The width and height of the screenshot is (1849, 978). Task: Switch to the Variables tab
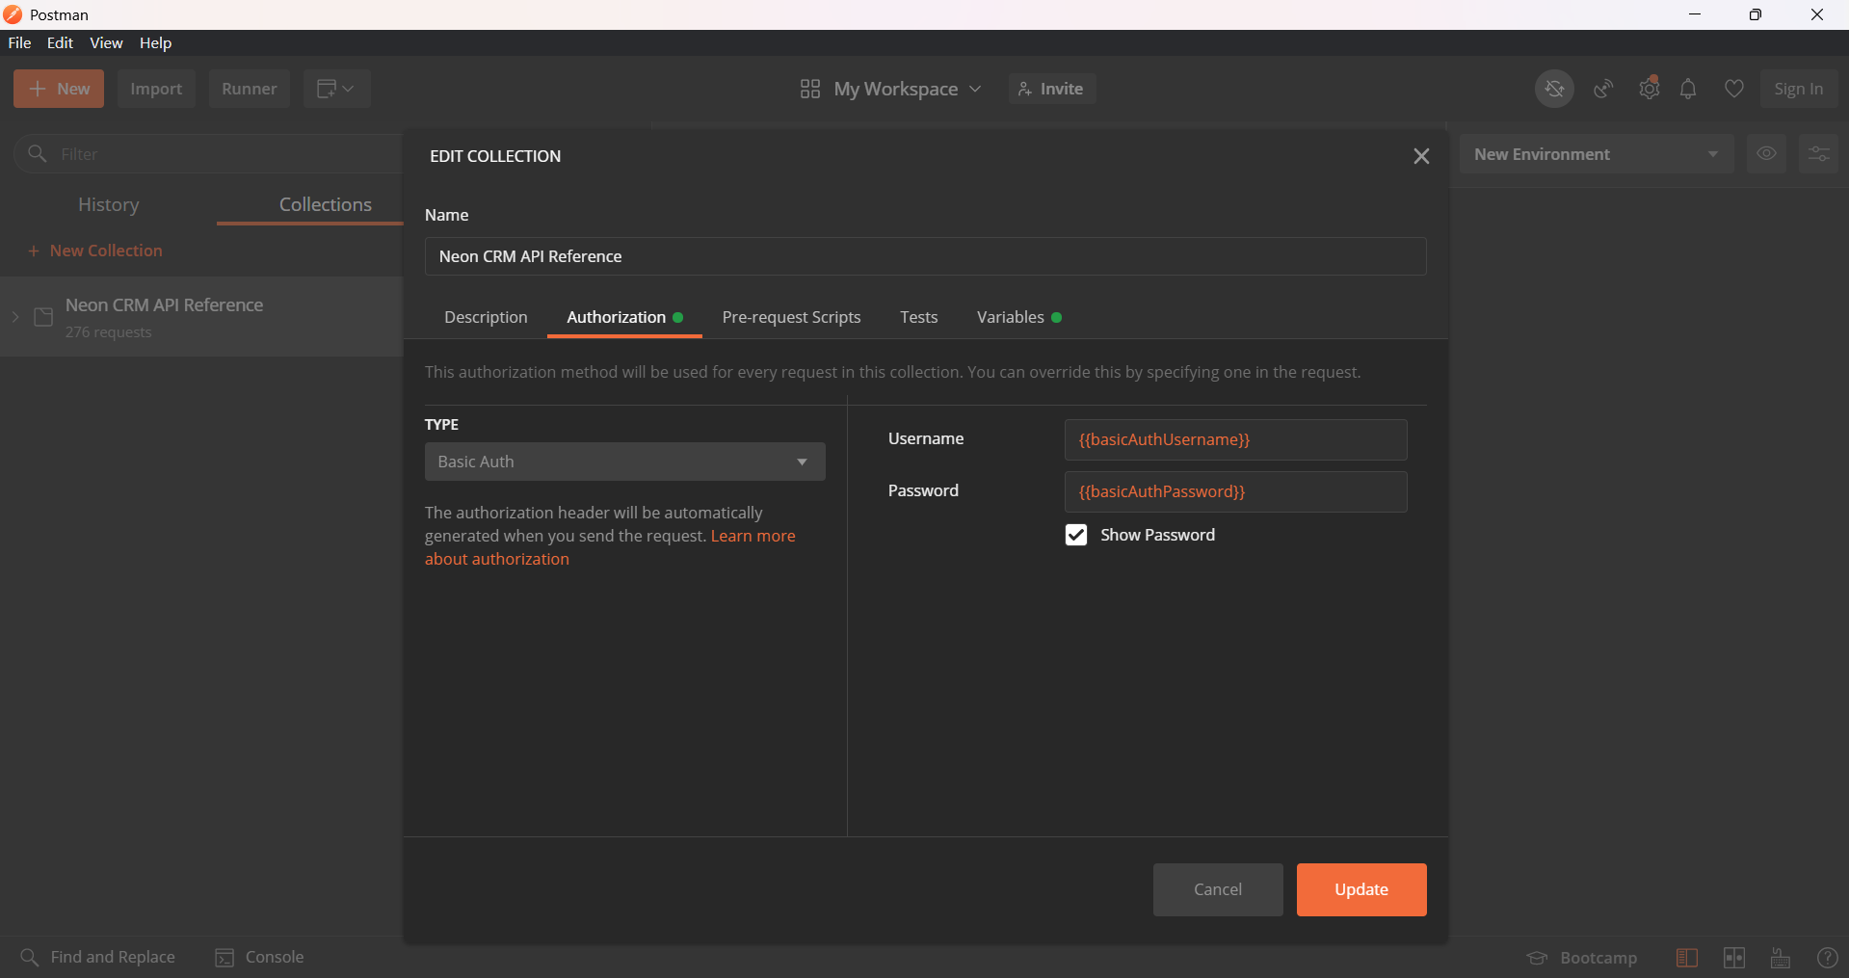(1018, 317)
